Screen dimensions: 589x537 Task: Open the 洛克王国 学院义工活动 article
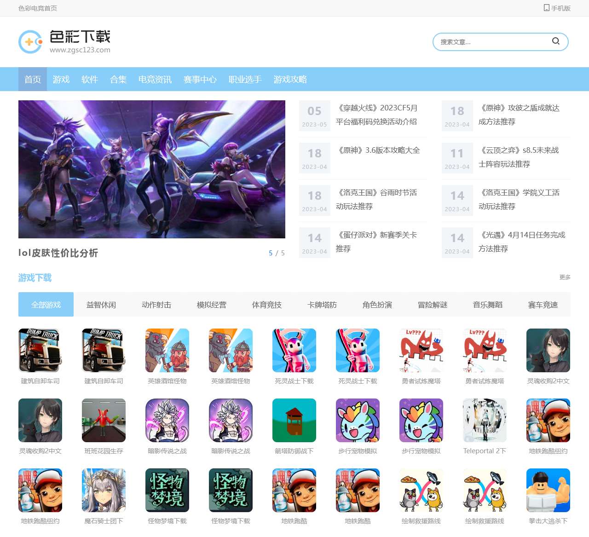[520, 199]
